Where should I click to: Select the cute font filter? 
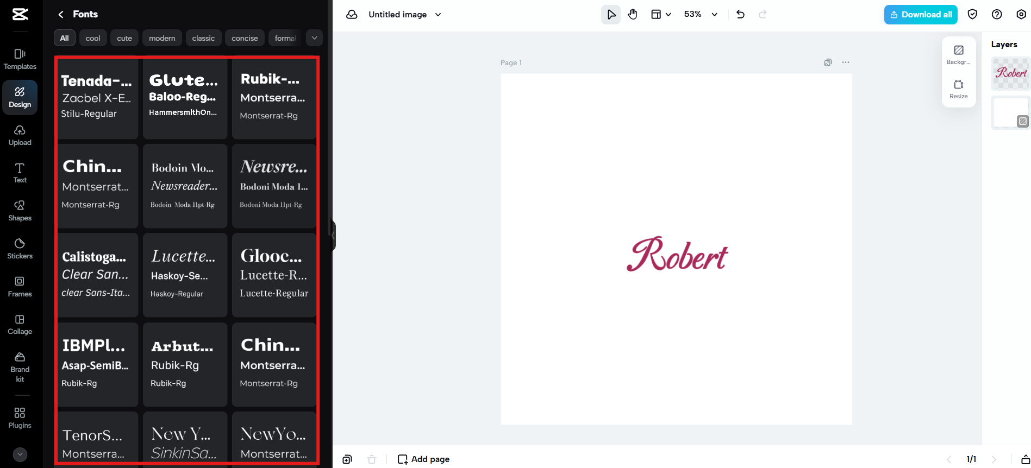(124, 38)
